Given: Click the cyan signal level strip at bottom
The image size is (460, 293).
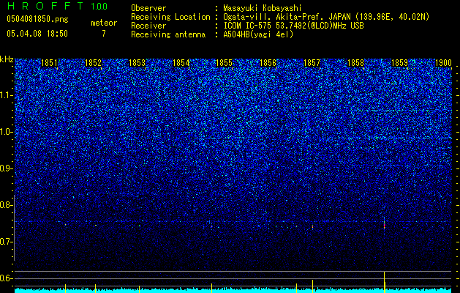Looking at the screenshot, I should point(233,290).
